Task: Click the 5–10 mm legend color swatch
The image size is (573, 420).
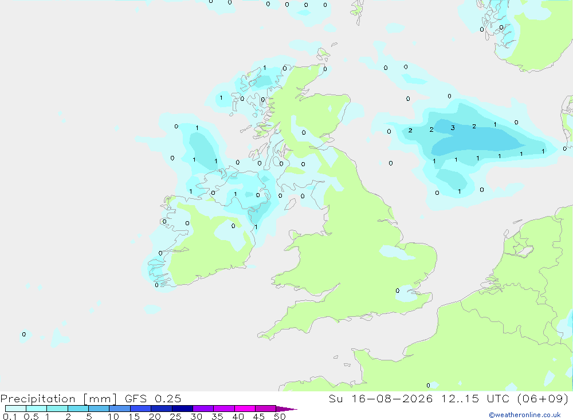Action: [99, 409]
